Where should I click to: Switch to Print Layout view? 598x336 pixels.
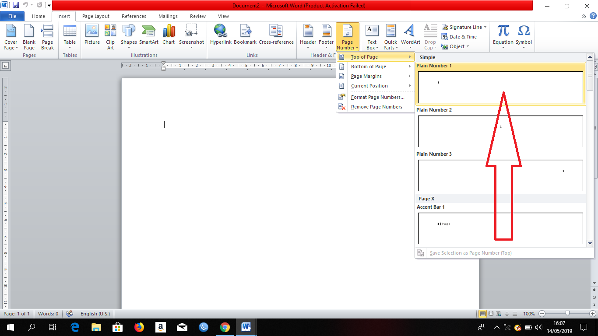point(483,314)
